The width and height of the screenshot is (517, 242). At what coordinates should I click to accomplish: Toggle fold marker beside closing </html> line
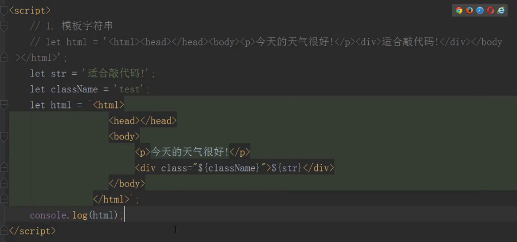[4, 200]
